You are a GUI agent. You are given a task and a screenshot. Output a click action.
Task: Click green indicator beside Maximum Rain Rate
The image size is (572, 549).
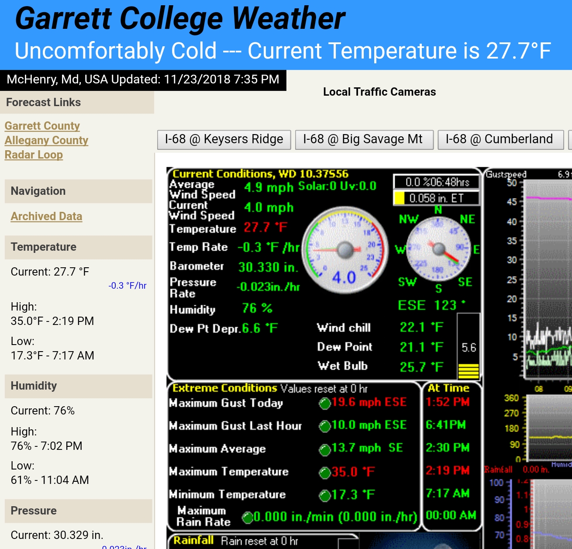point(248,518)
